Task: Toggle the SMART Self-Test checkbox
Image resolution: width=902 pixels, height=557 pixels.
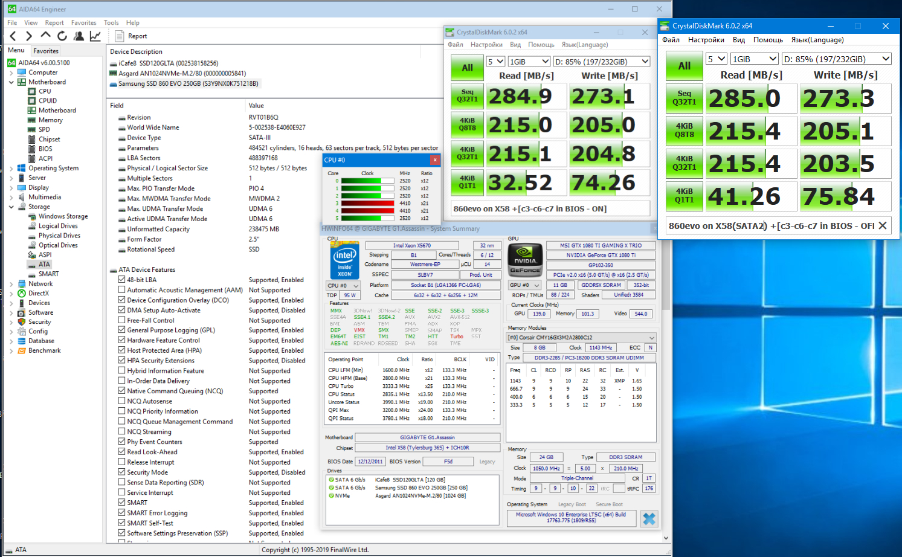Action: (x=122, y=523)
